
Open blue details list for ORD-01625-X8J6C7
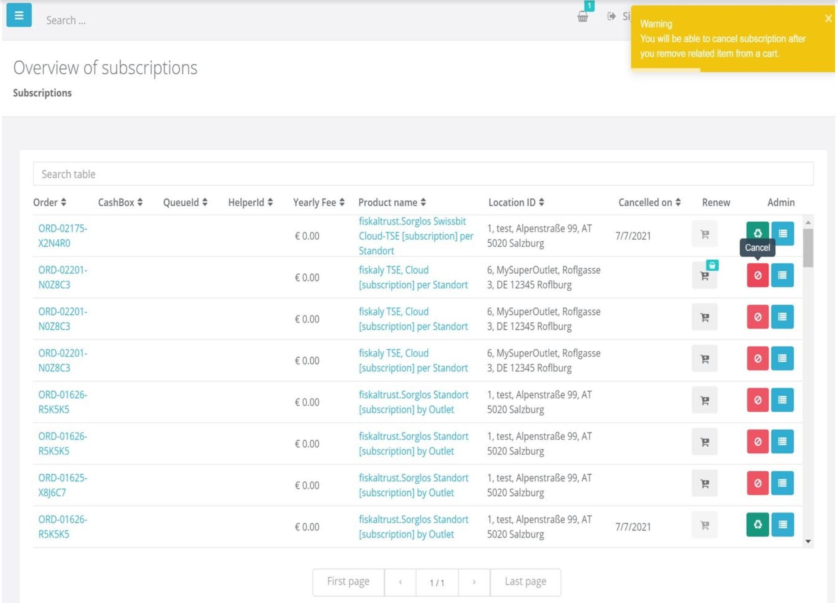(x=783, y=483)
